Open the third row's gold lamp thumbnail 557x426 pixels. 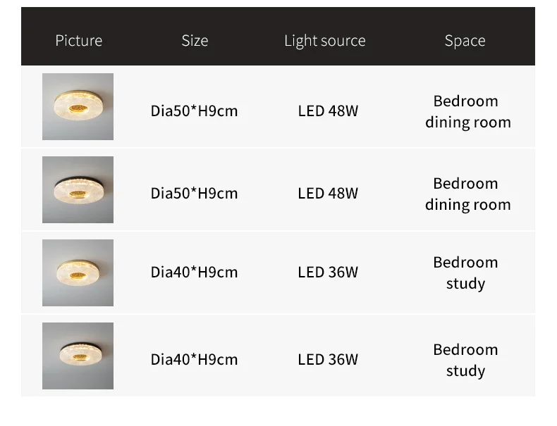(x=78, y=272)
